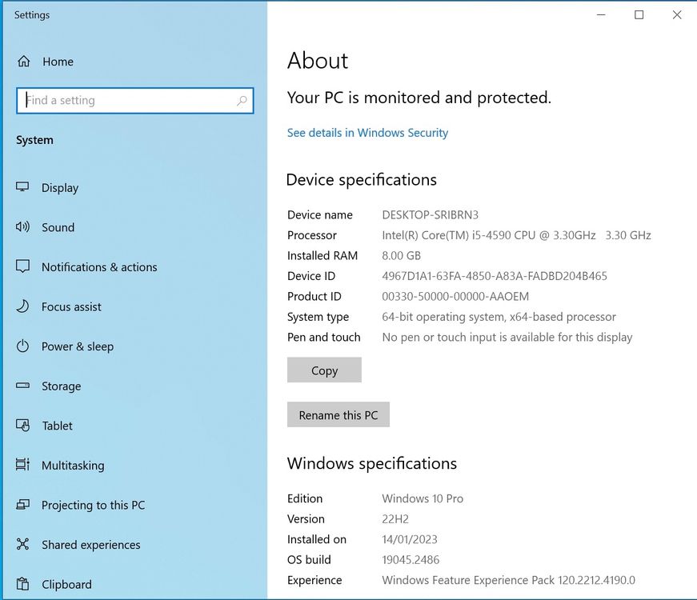This screenshot has width=697, height=600.
Task: Select Clipboard in the sidebar
Action: (66, 584)
